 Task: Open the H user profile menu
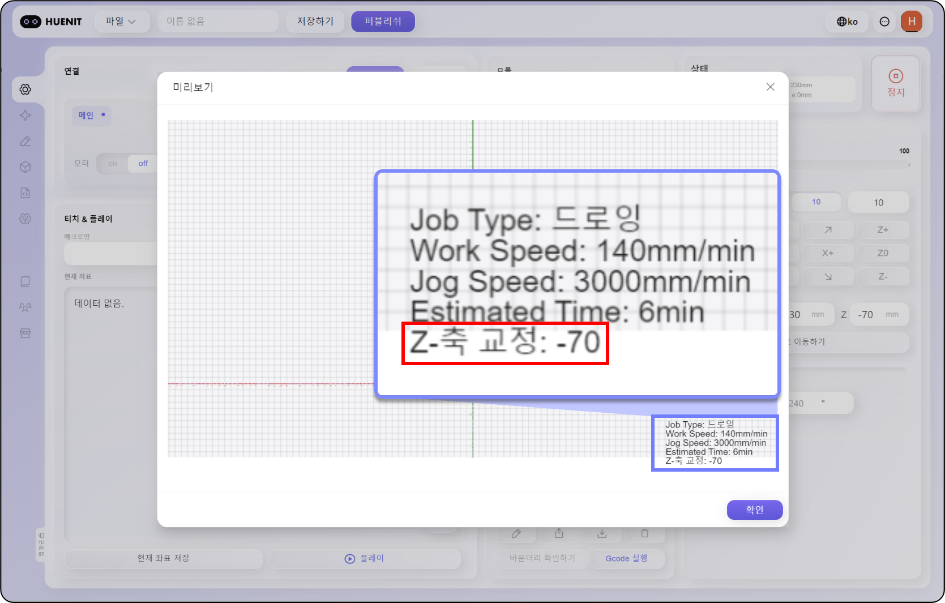(x=911, y=22)
